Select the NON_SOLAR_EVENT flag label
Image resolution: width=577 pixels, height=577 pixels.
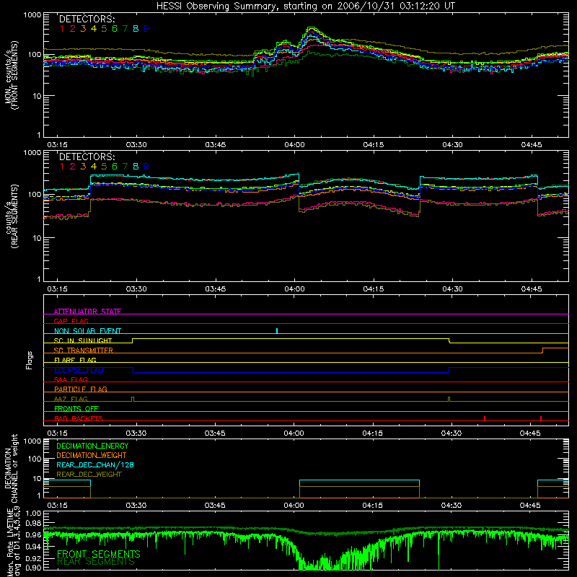(x=87, y=331)
